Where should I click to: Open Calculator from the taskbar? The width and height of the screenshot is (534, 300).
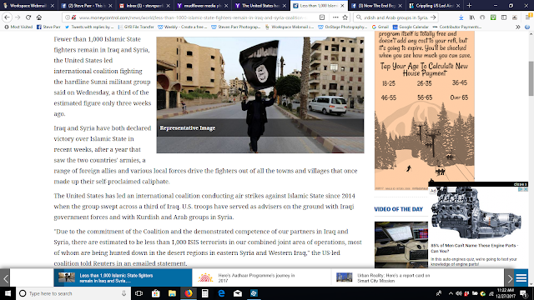pyautogui.click(x=205, y=293)
